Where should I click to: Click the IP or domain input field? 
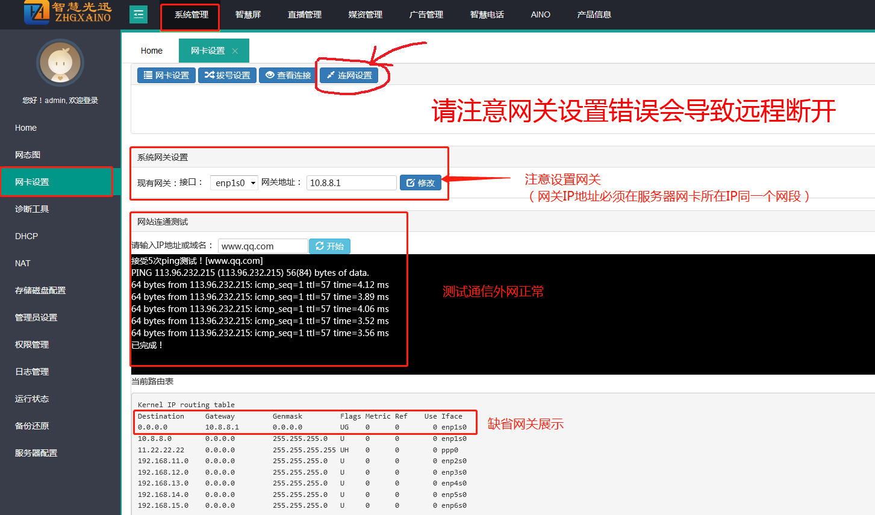(x=263, y=246)
